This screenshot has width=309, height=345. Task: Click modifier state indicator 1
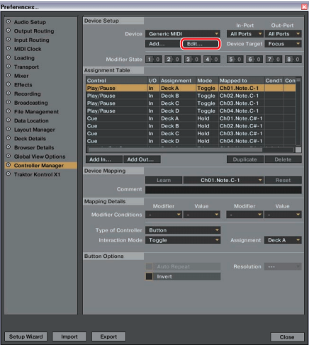(x=154, y=60)
